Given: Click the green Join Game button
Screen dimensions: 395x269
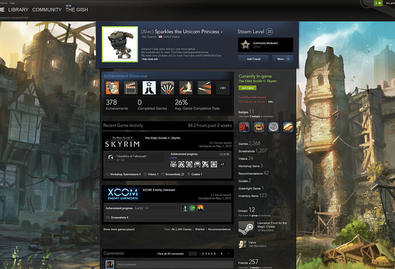Looking at the screenshot, I should 247,88.
